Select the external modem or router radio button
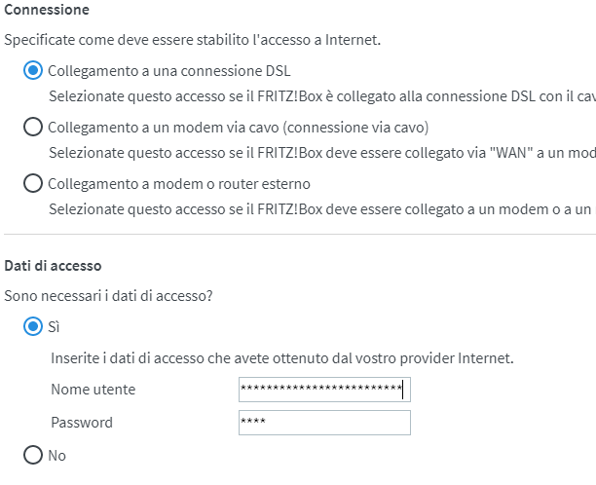The height and width of the screenshot is (485, 596). click(x=33, y=183)
